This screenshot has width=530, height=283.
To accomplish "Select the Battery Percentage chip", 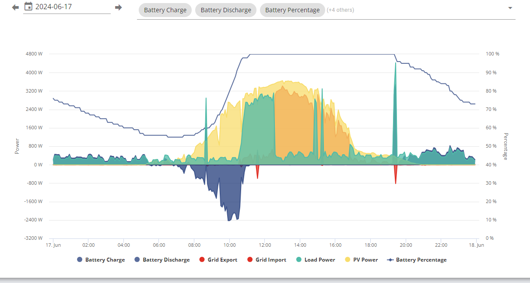I will (292, 10).
